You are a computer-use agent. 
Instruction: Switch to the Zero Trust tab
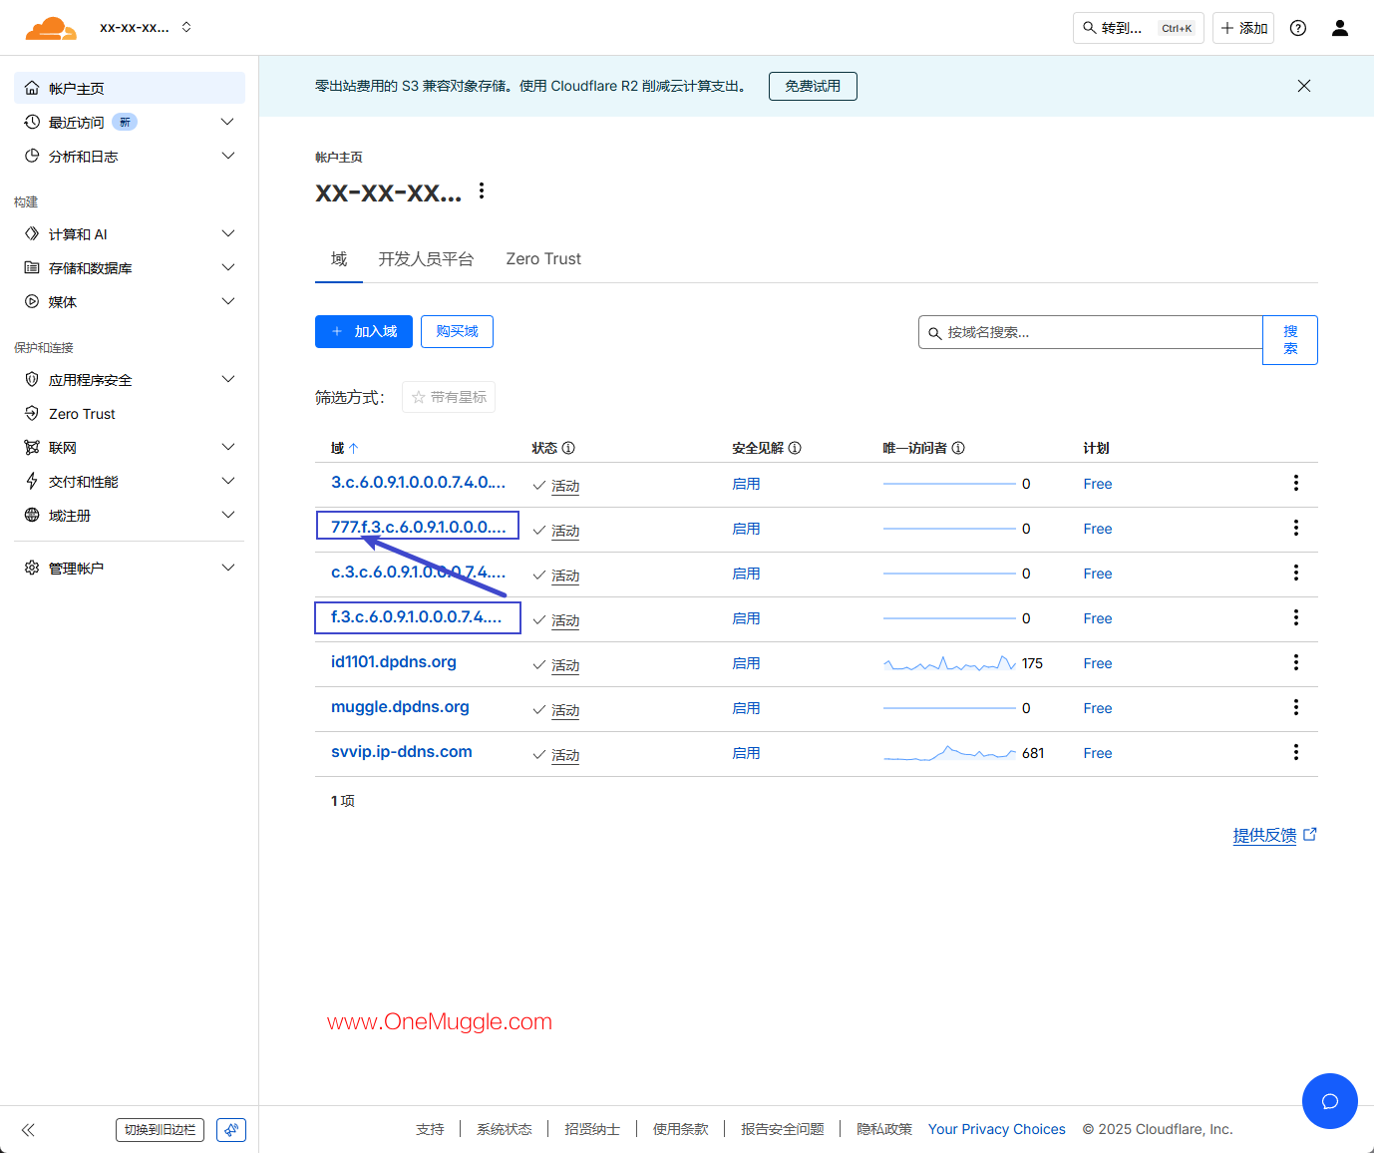543,259
